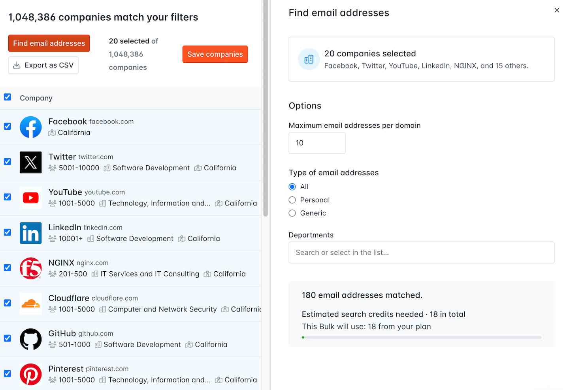Viewport: 569px width, 390px height.
Task: Uncheck the Facebook row checkbox
Action: [x=8, y=126]
